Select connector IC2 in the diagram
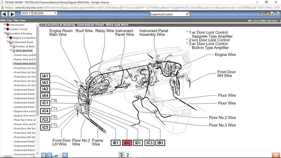This screenshot has width=281, height=158. pyautogui.click(x=45, y=119)
